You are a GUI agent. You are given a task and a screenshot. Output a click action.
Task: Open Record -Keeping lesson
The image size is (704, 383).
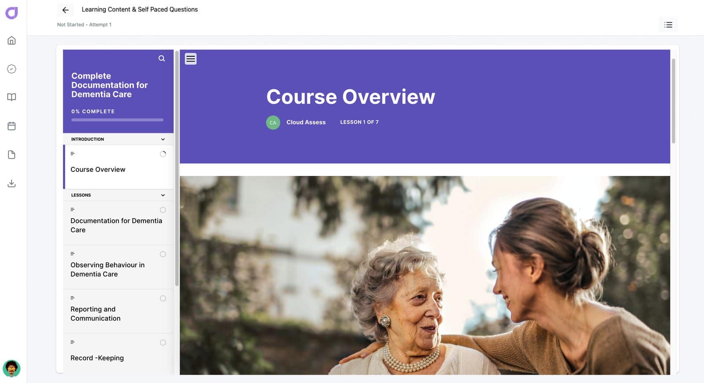click(119, 354)
